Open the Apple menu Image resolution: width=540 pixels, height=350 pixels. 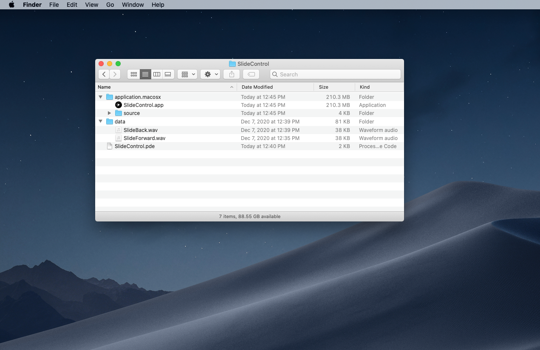[x=11, y=5]
